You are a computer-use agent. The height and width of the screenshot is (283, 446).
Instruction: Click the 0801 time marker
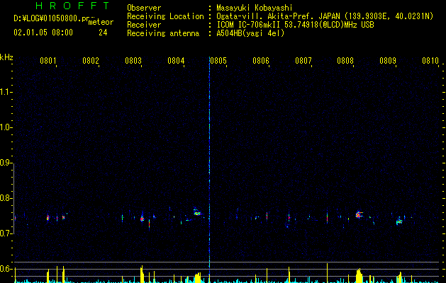(48, 61)
